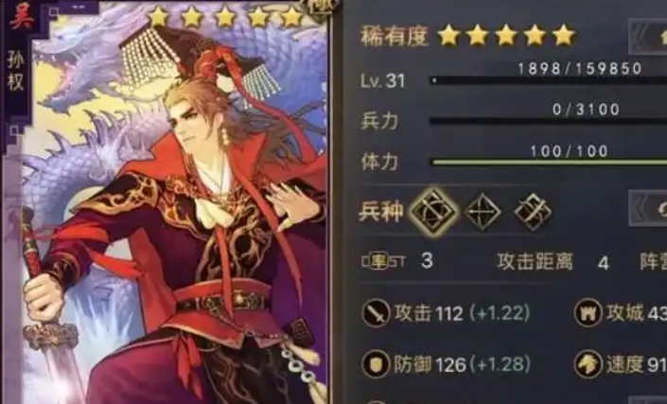Tap the first star above the portrait
This screenshot has height=404, width=667.
(159, 17)
